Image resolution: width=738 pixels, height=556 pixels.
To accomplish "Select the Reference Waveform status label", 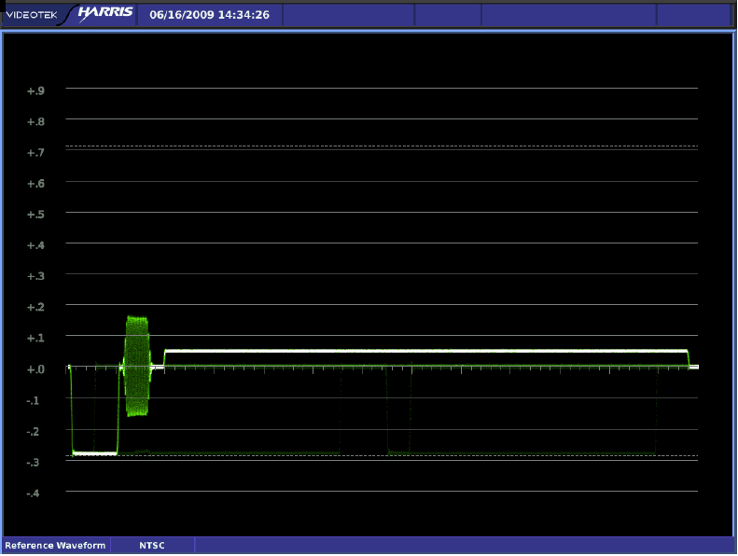I will [55, 545].
